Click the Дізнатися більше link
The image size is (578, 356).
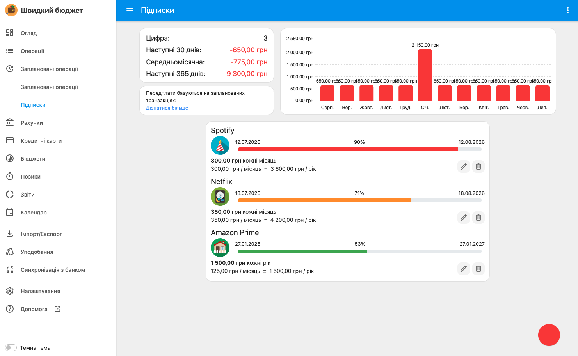167,108
